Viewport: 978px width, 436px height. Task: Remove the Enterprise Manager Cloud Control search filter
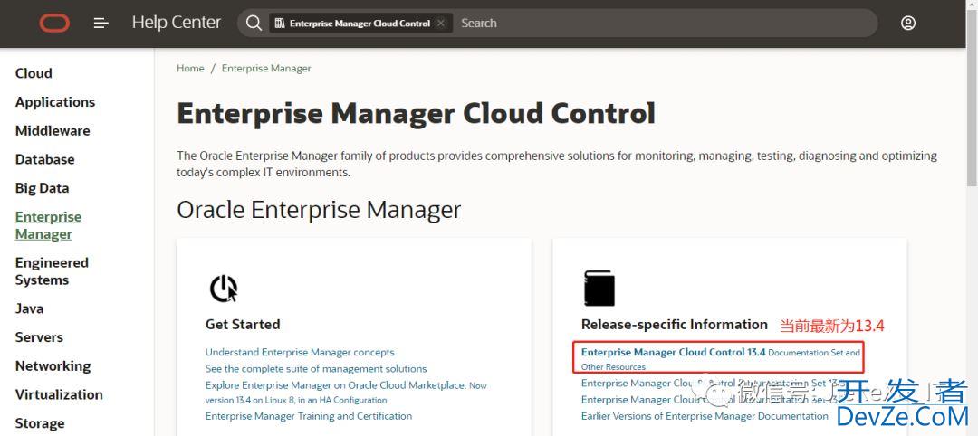click(x=440, y=23)
